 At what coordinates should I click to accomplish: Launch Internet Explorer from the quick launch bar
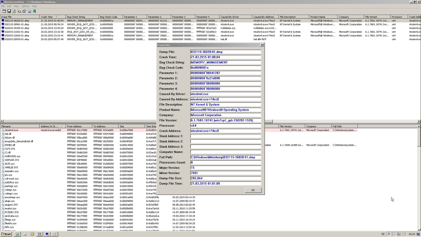click(x=17, y=234)
